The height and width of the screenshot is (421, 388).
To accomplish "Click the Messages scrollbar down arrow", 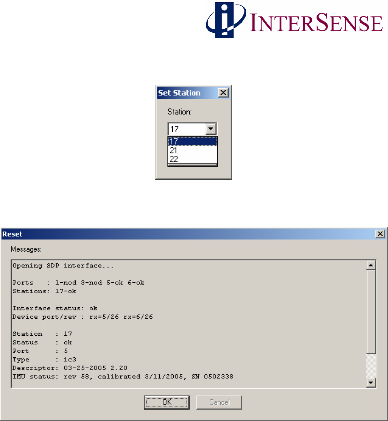I will pos(371,383).
